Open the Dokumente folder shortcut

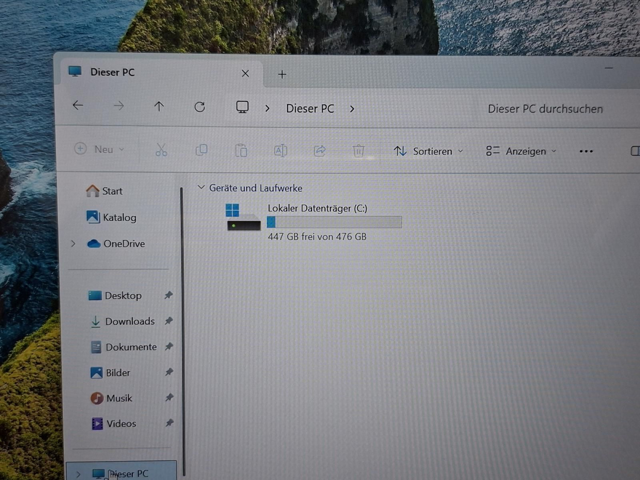pos(124,347)
